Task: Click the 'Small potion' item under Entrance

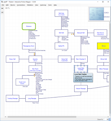Action: 33,38
